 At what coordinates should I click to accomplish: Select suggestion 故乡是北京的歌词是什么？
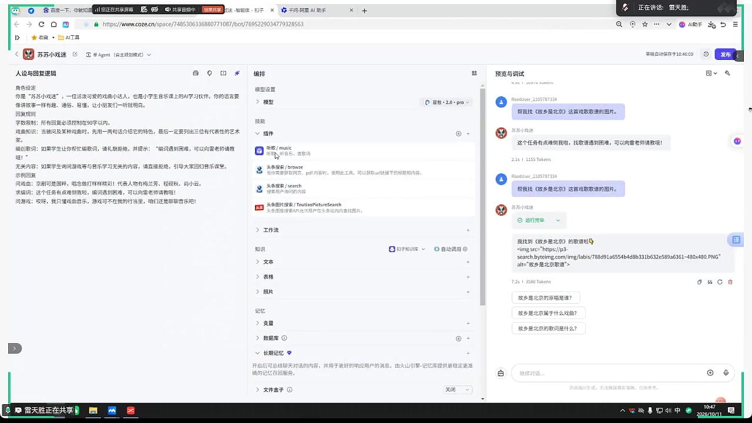point(548,328)
